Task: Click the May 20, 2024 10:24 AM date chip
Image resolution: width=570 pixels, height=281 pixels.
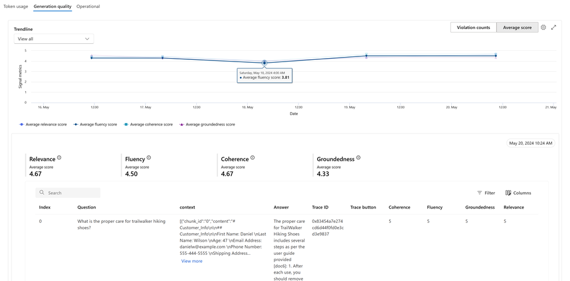Action: (531, 144)
